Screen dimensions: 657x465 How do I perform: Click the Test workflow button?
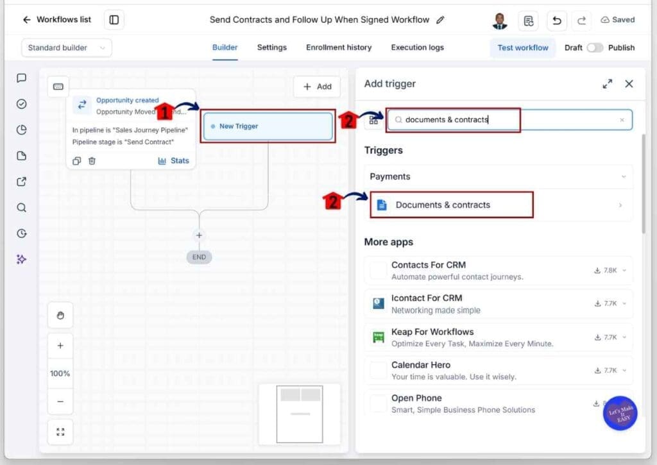click(522, 47)
